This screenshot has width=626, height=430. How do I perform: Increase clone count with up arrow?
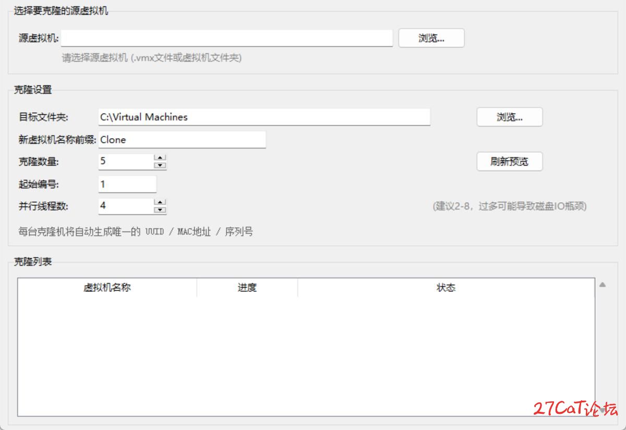tap(160, 158)
